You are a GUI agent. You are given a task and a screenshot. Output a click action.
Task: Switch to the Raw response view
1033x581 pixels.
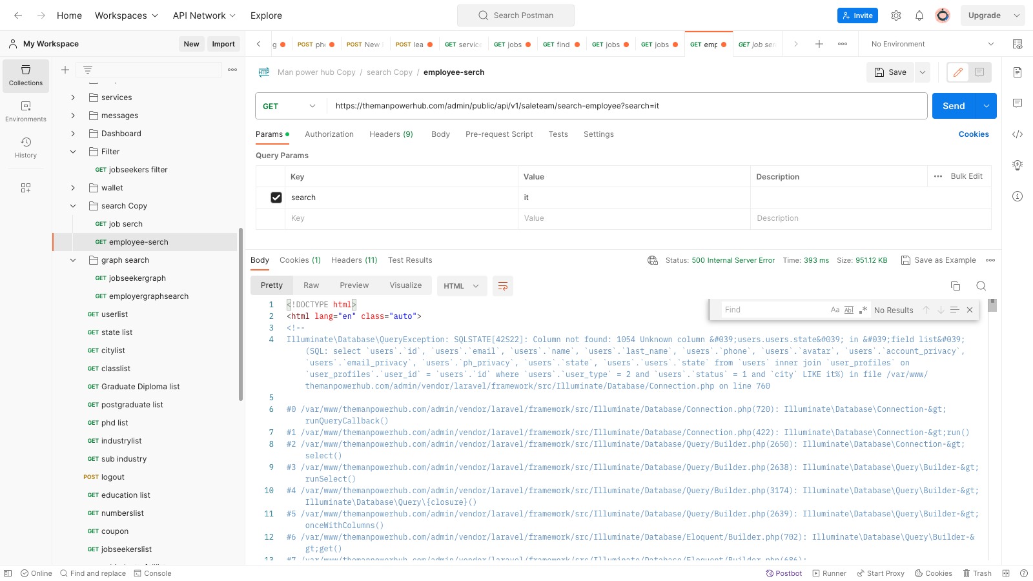tap(311, 285)
